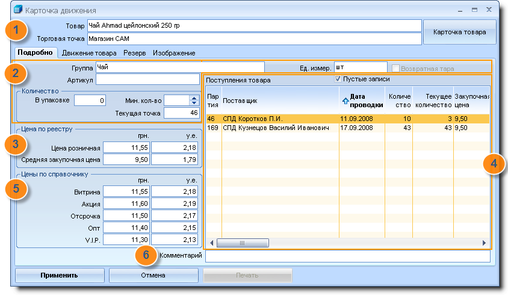Open the Резерв tab

click(134, 53)
